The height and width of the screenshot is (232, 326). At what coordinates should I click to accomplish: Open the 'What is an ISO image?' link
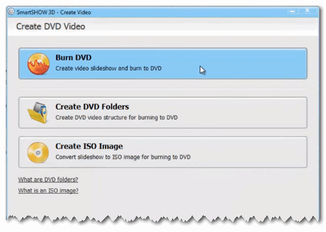[48, 191]
